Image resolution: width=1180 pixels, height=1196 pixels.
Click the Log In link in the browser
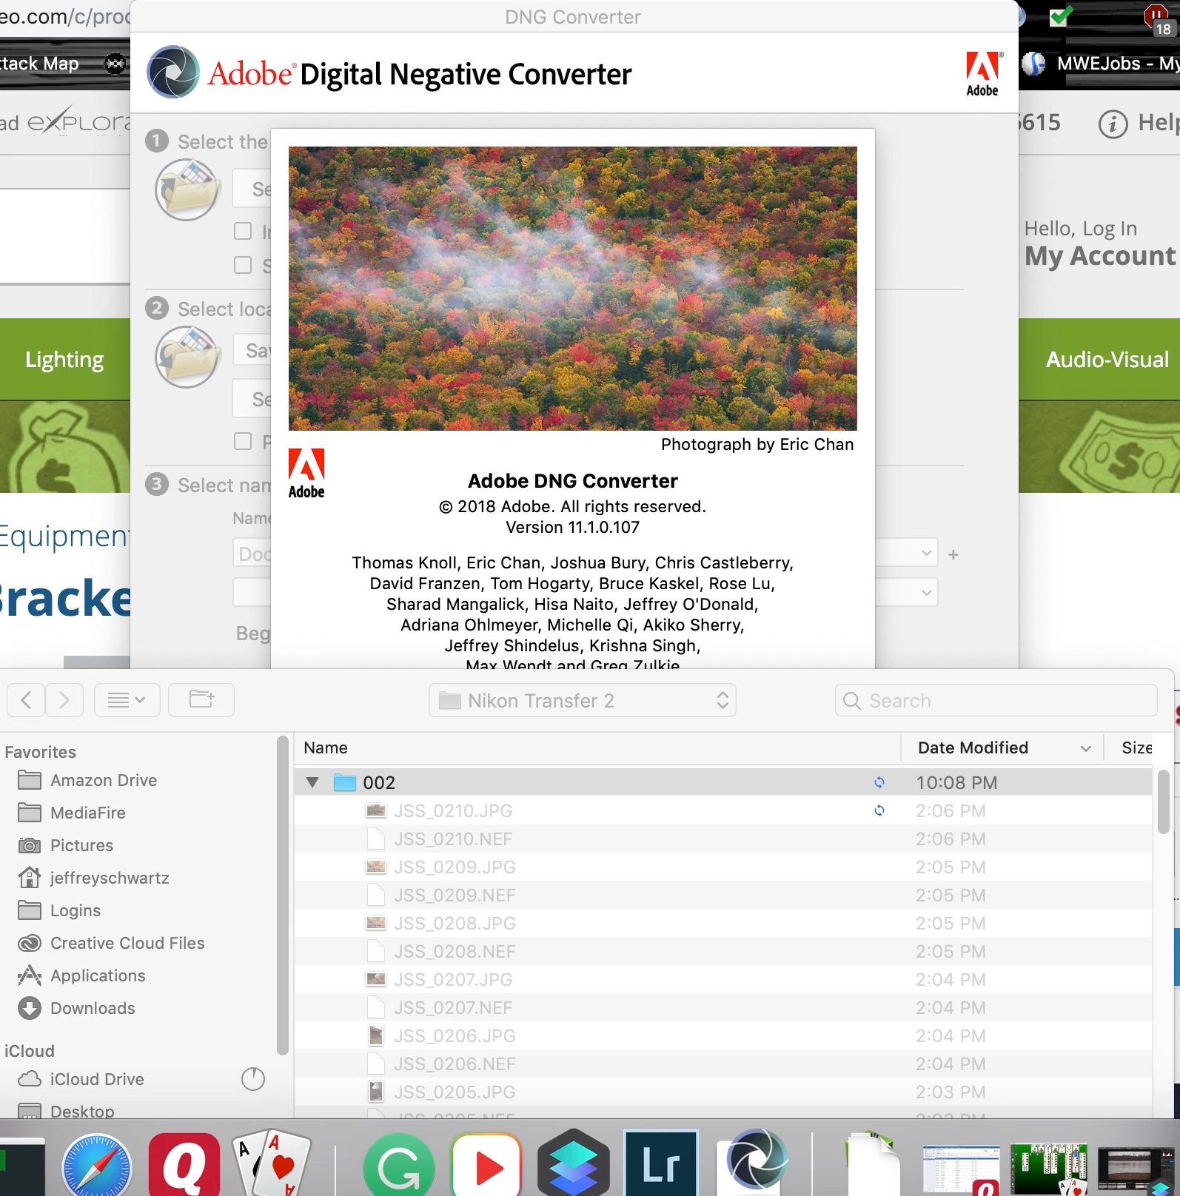pyautogui.click(x=1108, y=229)
